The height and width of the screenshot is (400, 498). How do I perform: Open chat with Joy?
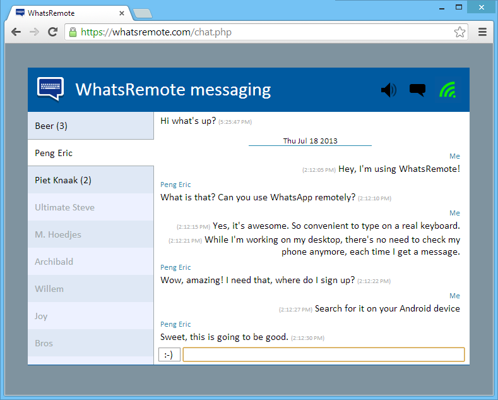[x=90, y=316]
